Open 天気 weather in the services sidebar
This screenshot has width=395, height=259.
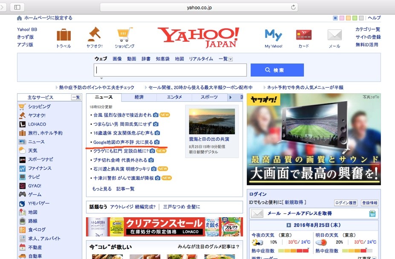32,151
